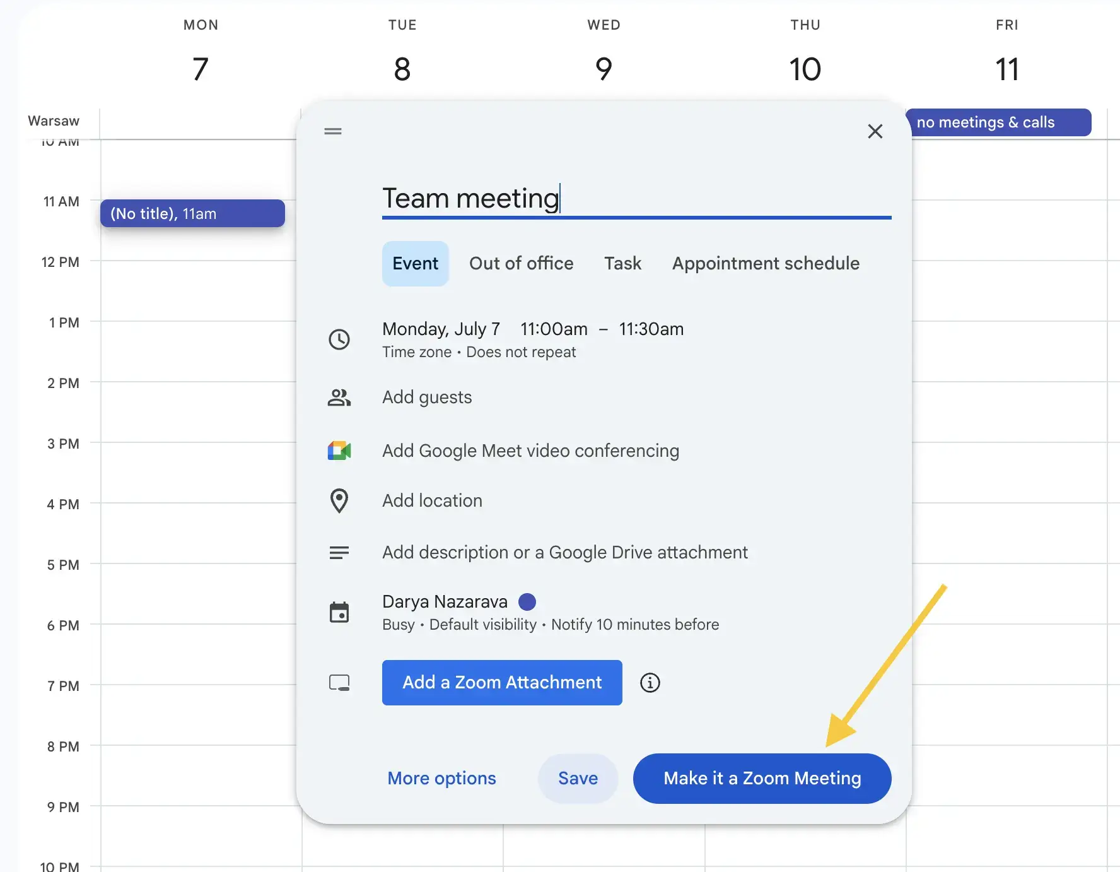Open the 11:00am start time selector
1120x872 pixels.
pos(553,329)
